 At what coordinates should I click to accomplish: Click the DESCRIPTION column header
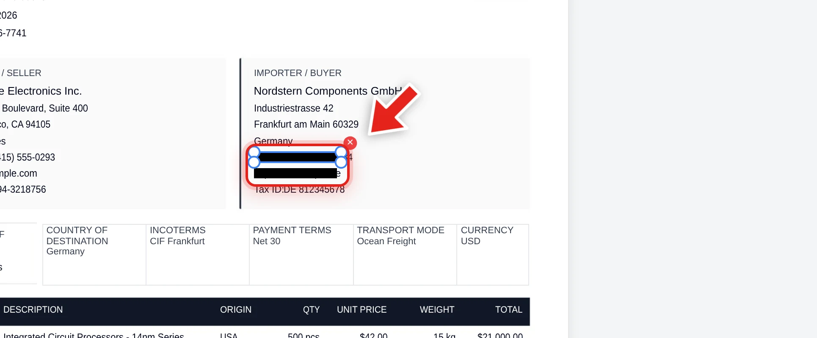33,310
